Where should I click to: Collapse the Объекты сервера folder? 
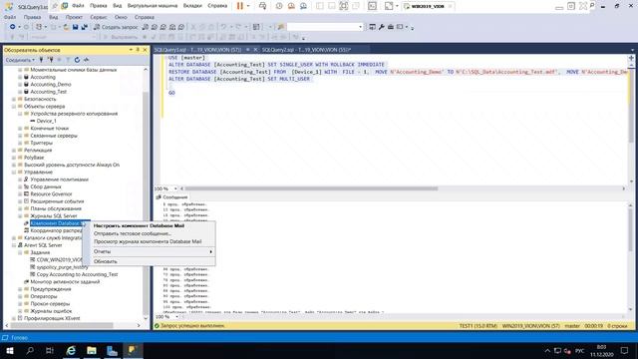(x=13, y=107)
